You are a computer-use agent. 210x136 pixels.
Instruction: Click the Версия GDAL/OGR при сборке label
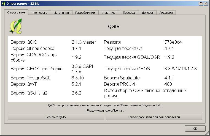(x=34, y=57)
